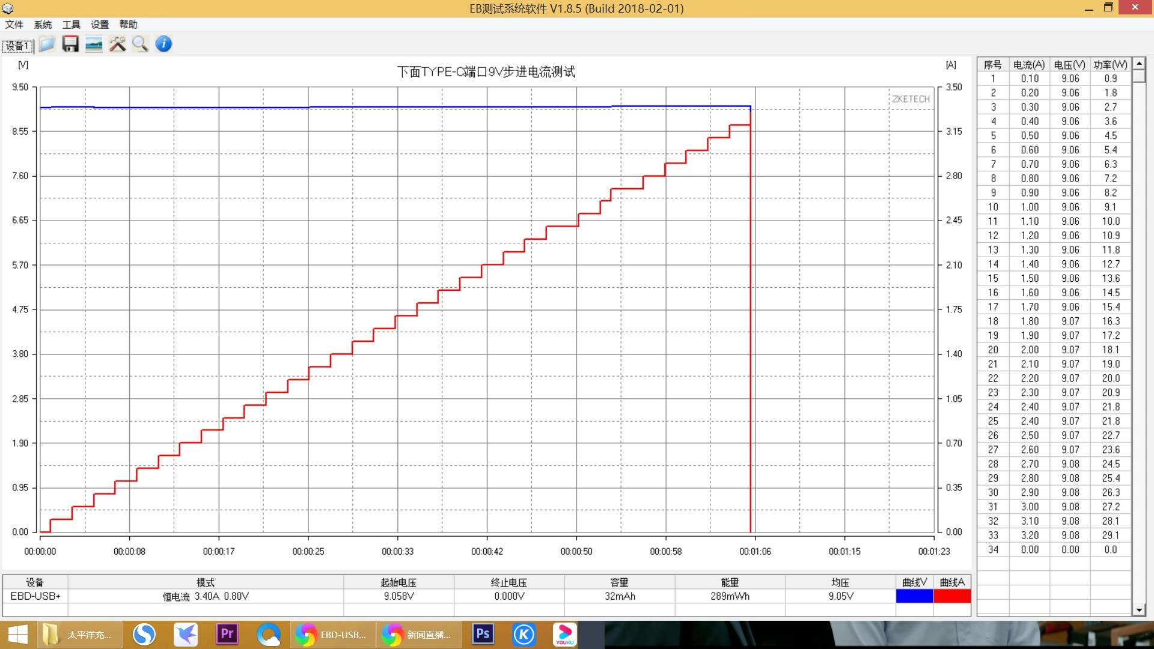Restore down the EB test software window
1154x649 pixels.
pos(1109,8)
